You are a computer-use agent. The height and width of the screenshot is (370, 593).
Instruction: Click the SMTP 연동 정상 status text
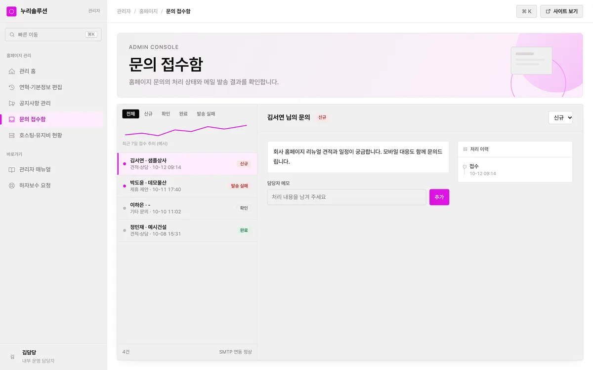click(235, 352)
